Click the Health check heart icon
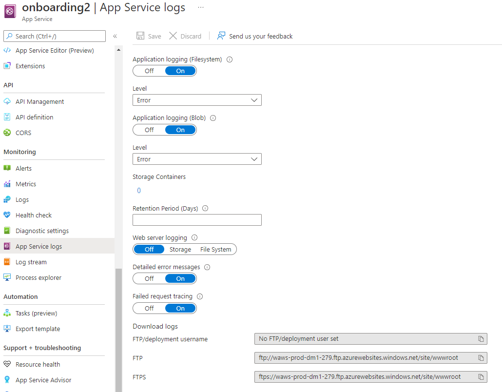 pos(7,215)
